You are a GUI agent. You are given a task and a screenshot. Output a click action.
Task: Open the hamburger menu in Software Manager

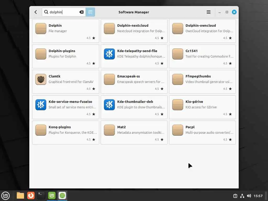[208, 12]
